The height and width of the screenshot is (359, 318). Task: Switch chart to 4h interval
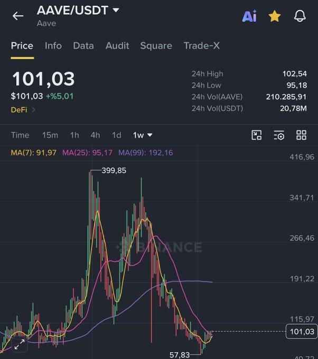(x=95, y=135)
